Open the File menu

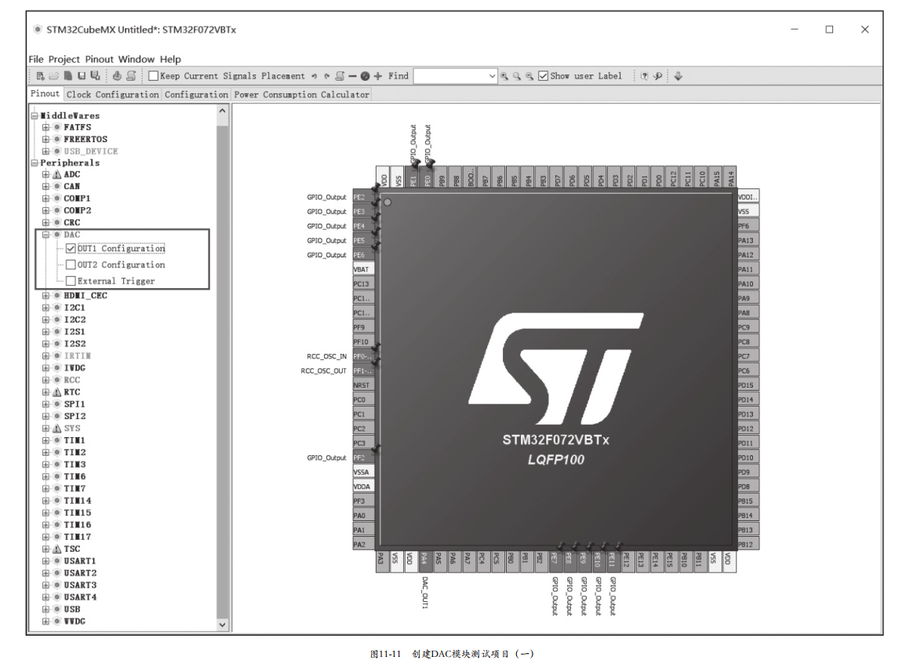click(36, 59)
